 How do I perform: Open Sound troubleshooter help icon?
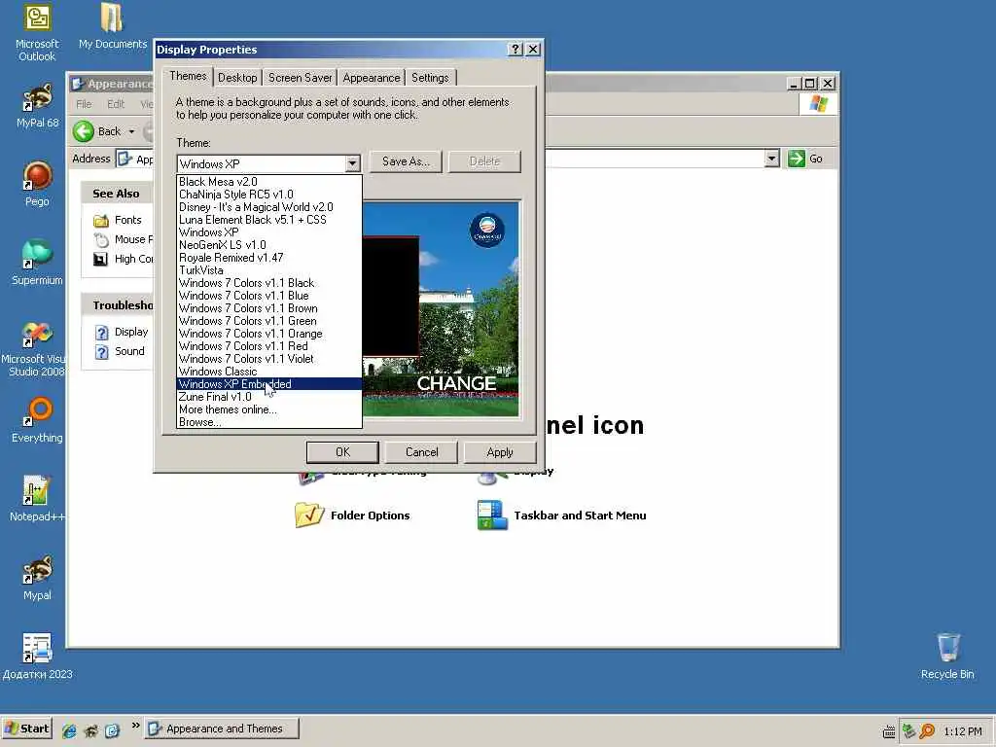[101, 352]
